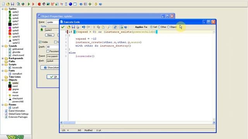Undo last edit in code editor

[84, 27]
